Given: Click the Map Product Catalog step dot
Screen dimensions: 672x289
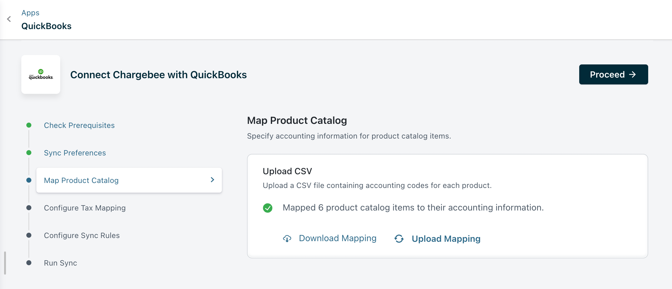Looking at the screenshot, I should coord(29,180).
